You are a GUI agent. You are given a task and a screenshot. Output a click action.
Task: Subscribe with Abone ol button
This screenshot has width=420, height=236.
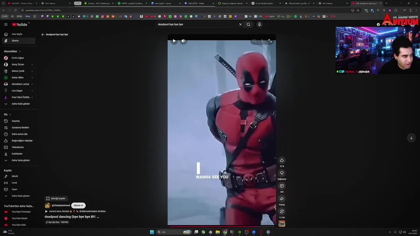pos(78,206)
